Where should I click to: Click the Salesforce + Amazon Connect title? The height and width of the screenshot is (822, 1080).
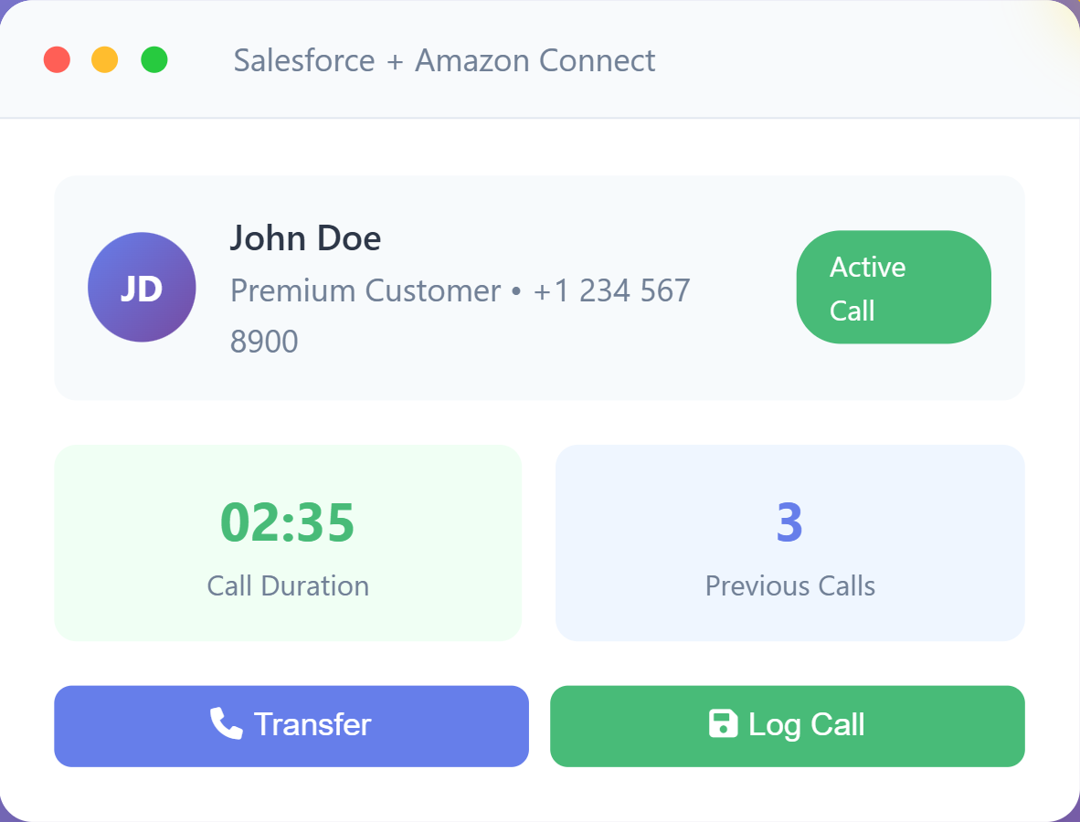pyautogui.click(x=444, y=60)
